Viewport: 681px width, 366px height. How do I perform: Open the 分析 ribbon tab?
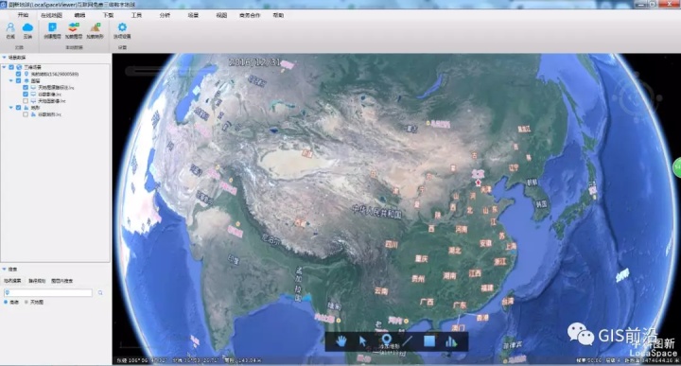click(165, 15)
